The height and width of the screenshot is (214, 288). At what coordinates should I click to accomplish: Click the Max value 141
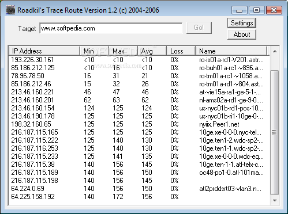pos(118,156)
